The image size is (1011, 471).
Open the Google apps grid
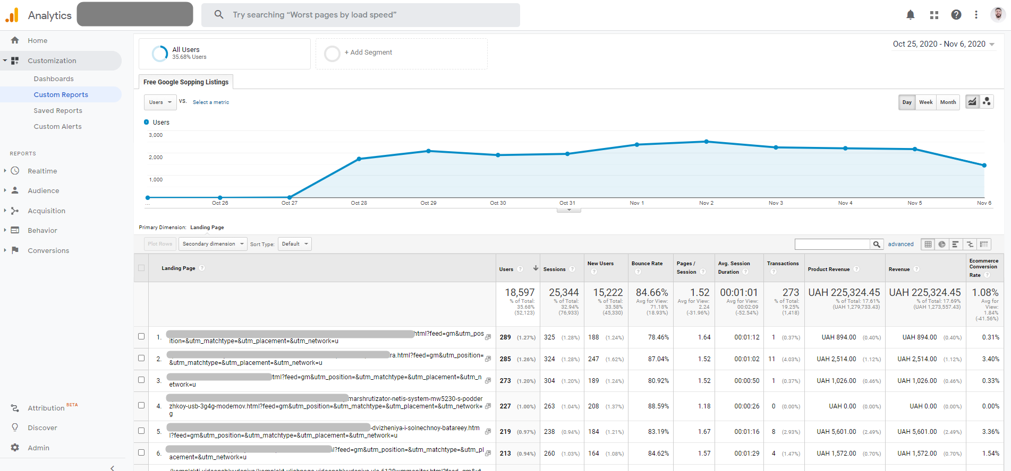[934, 15]
